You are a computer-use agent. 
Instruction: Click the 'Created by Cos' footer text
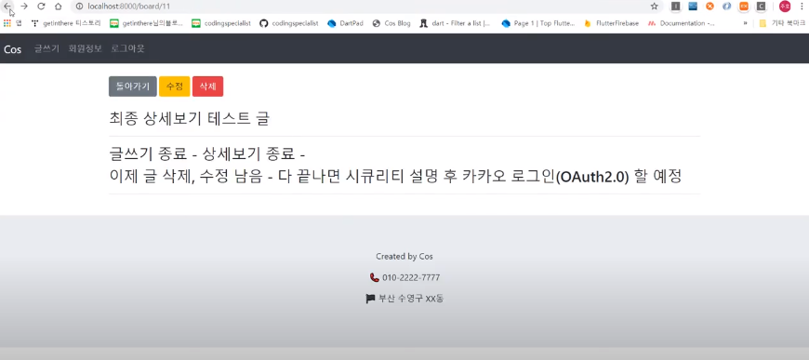point(404,256)
